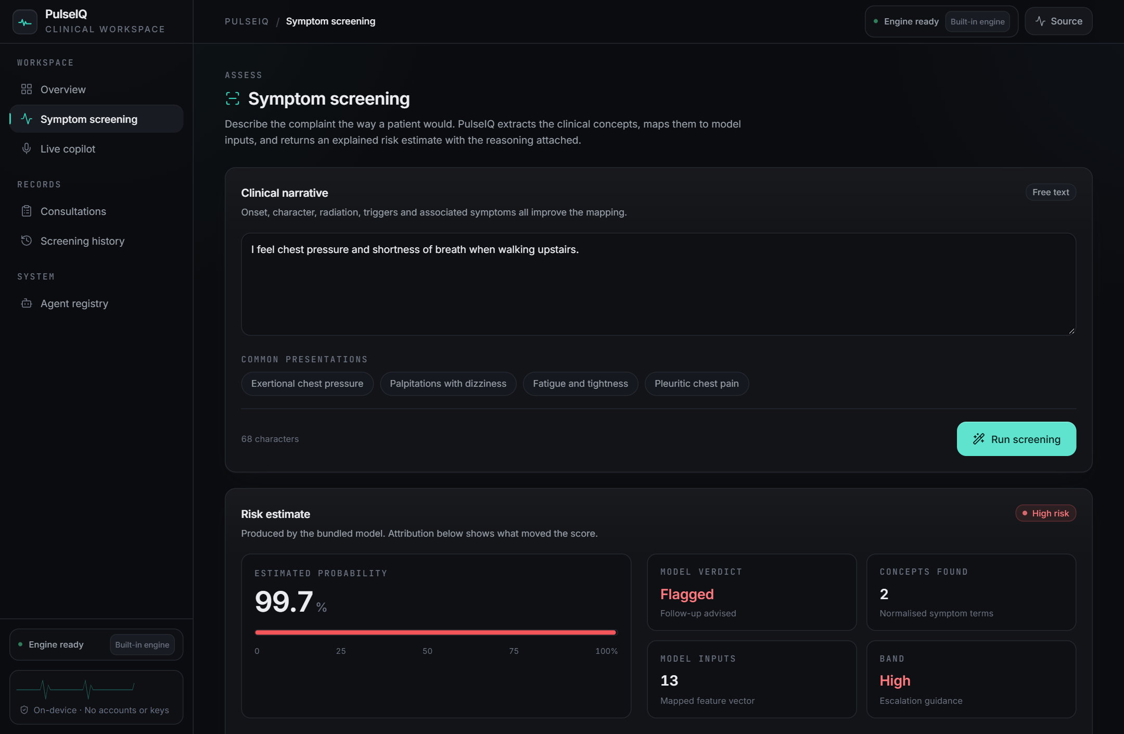
Task: Click the Built-in engine badge in the top bar
Action: [x=977, y=21]
